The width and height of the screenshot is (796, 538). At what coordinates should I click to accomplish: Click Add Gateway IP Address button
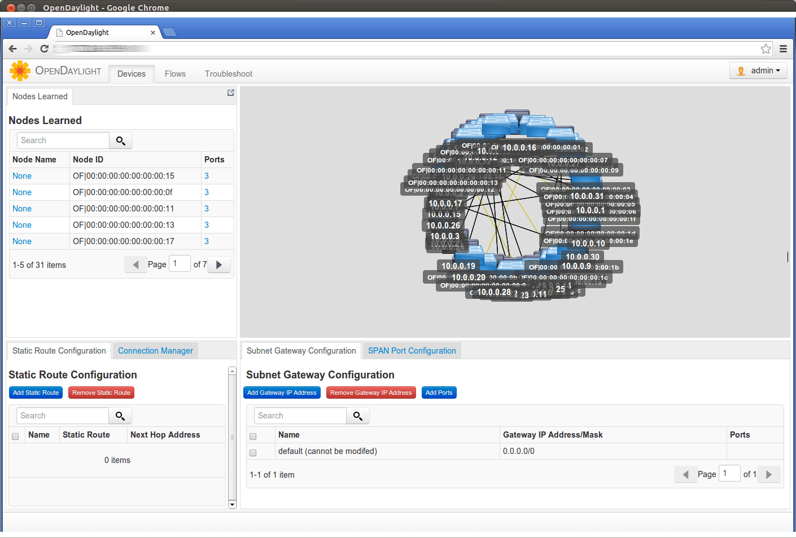click(282, 393)
